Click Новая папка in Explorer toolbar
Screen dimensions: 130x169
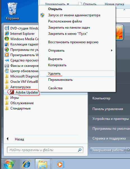coord(114,4)
